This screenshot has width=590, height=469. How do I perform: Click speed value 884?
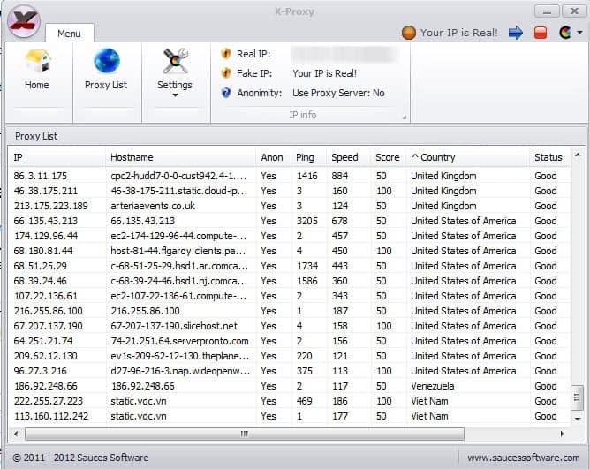(x=340, y=176)
